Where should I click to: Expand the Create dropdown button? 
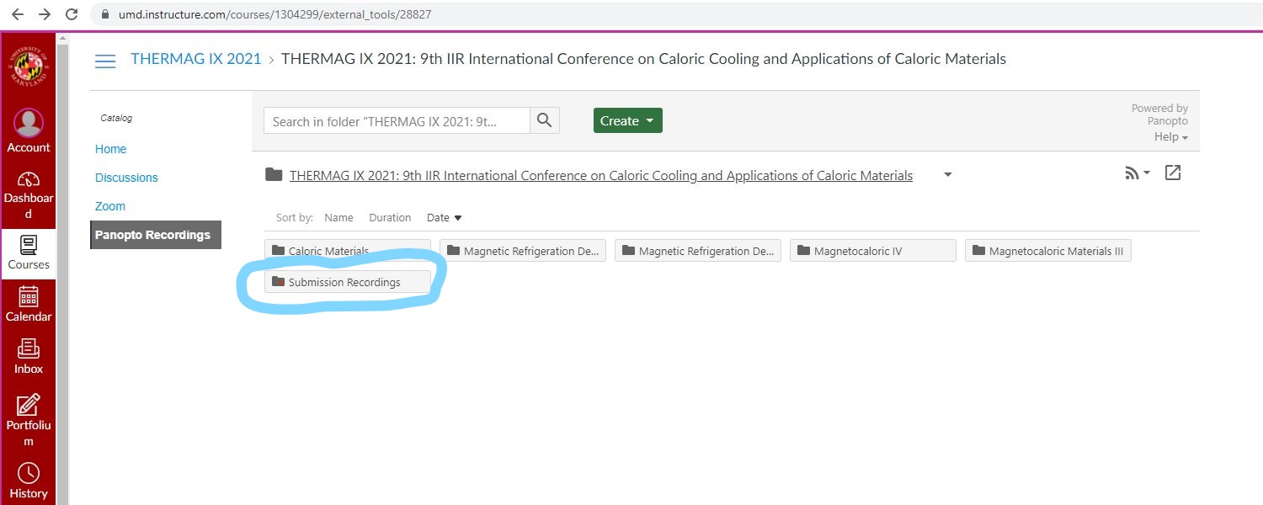click(x=628, y=121)
